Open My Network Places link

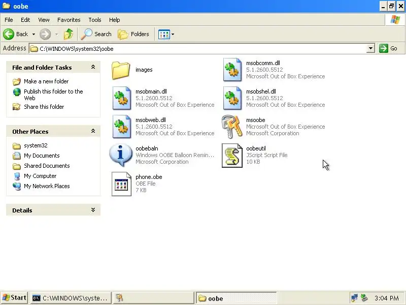click(x=47, y=186)
